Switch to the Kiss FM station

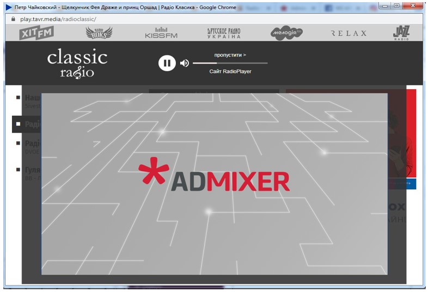(161, 33)
